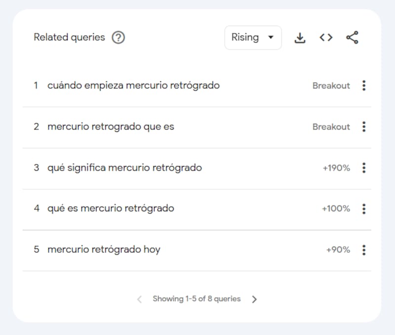This screenshot has height=335, width=395.
Task: Open three-dot menu for 'mercurio retrogrado que es'
Action: (364, 127)
